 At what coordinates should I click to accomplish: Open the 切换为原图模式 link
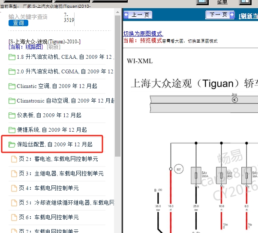pos(143,33)
